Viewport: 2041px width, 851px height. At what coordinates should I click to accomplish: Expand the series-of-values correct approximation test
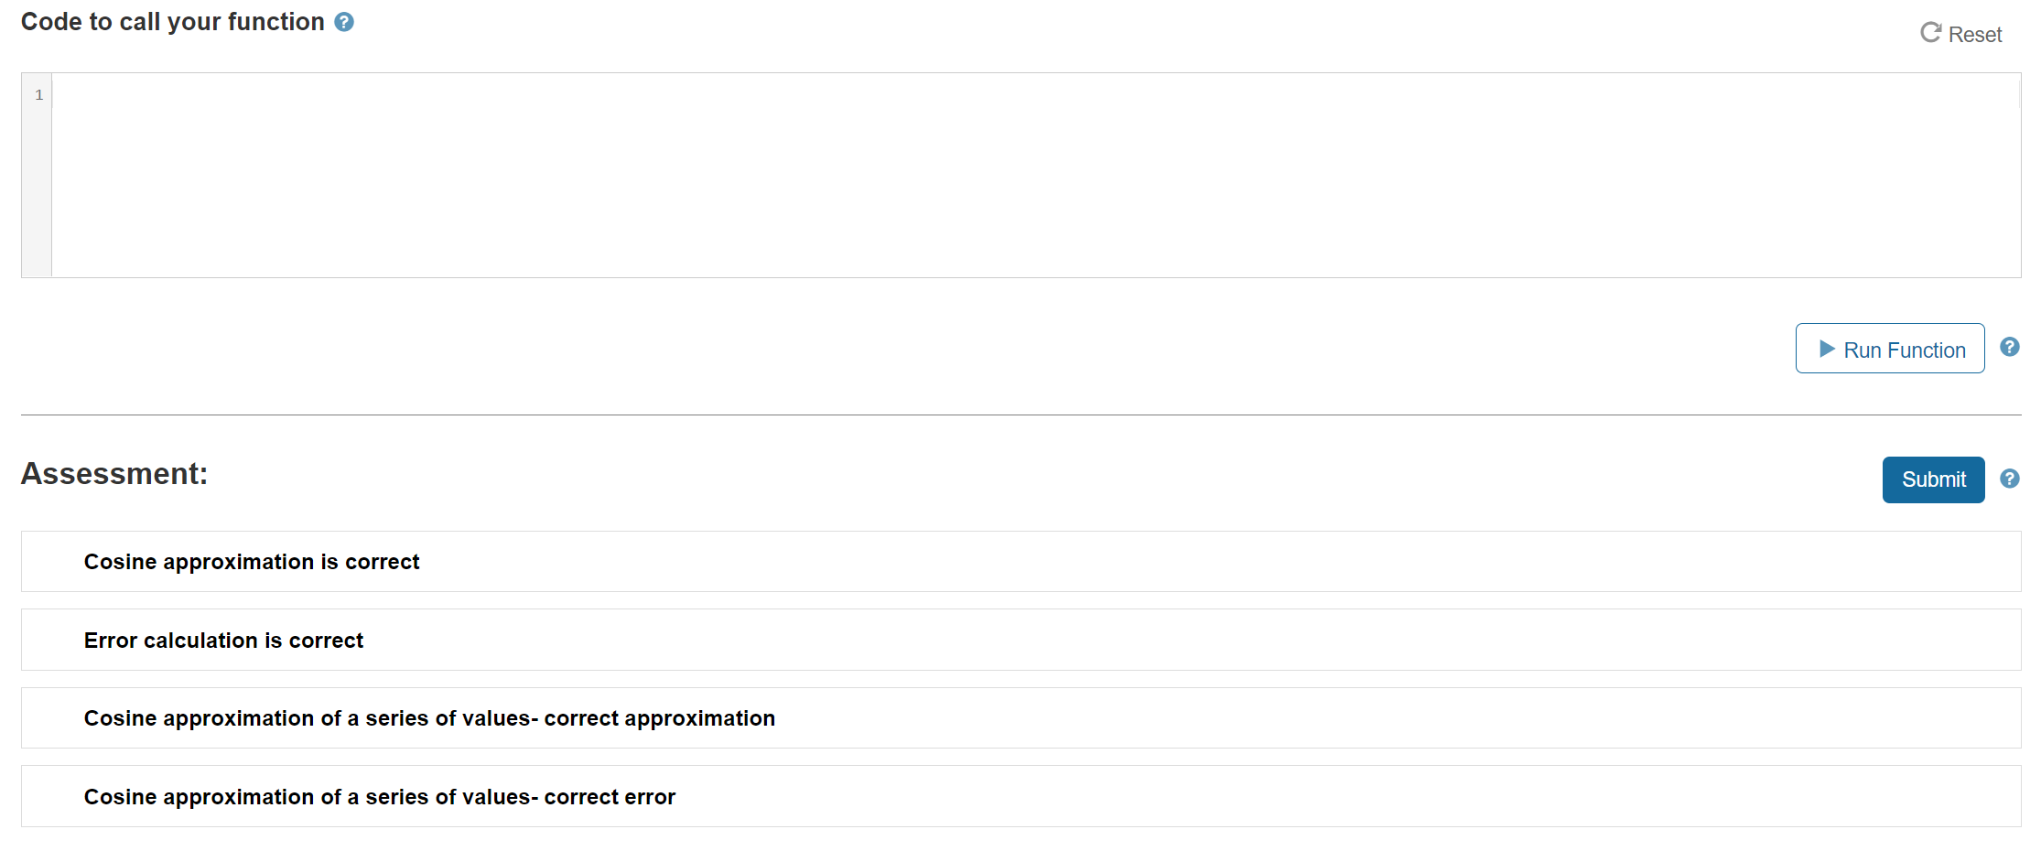click(x=429, y=717)
